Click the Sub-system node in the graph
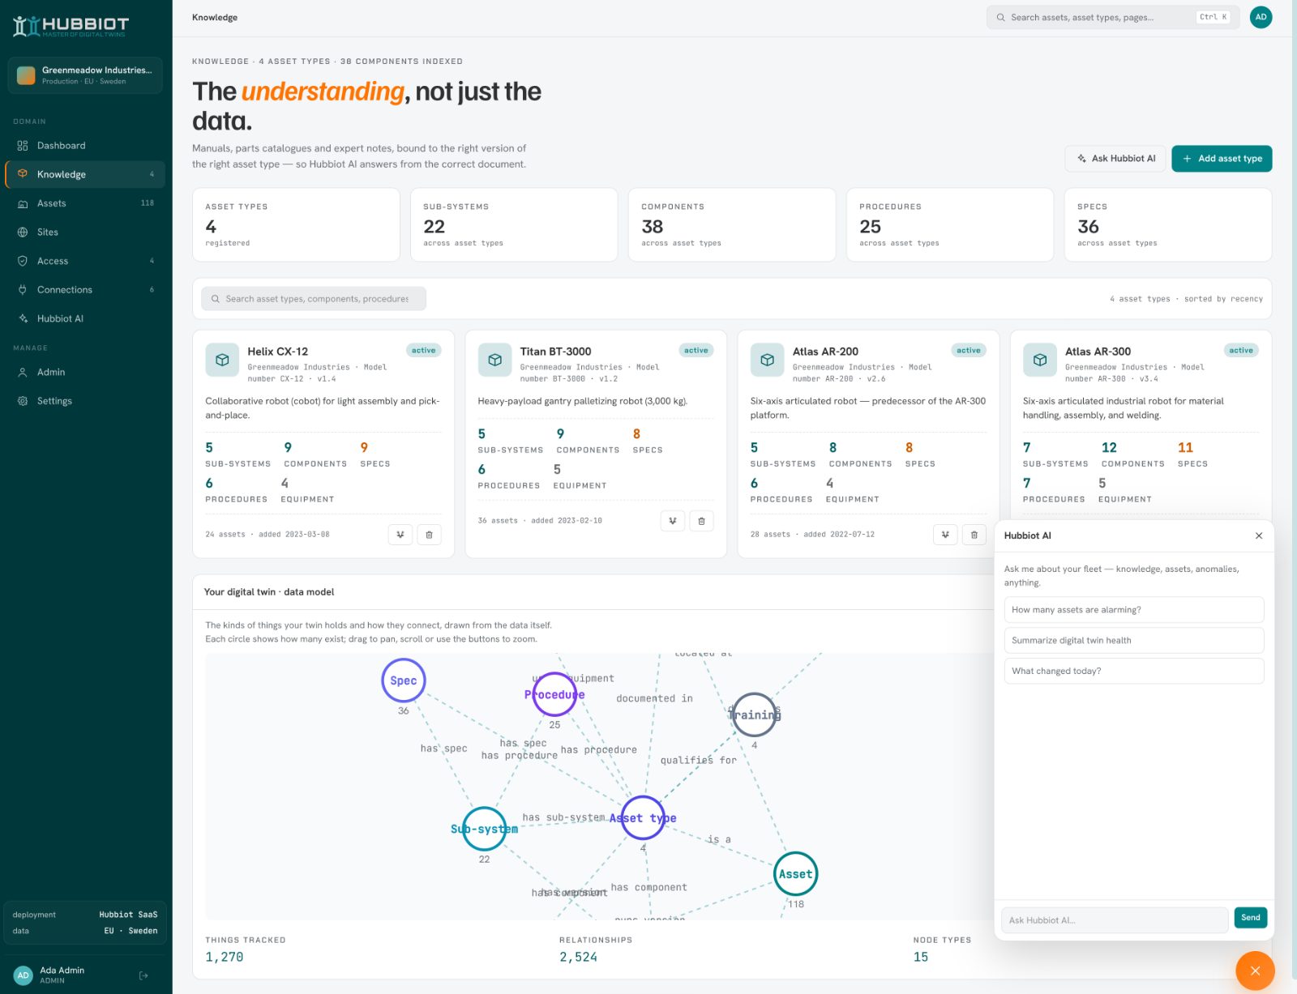 pyautogui.click(x=485, y=829)
